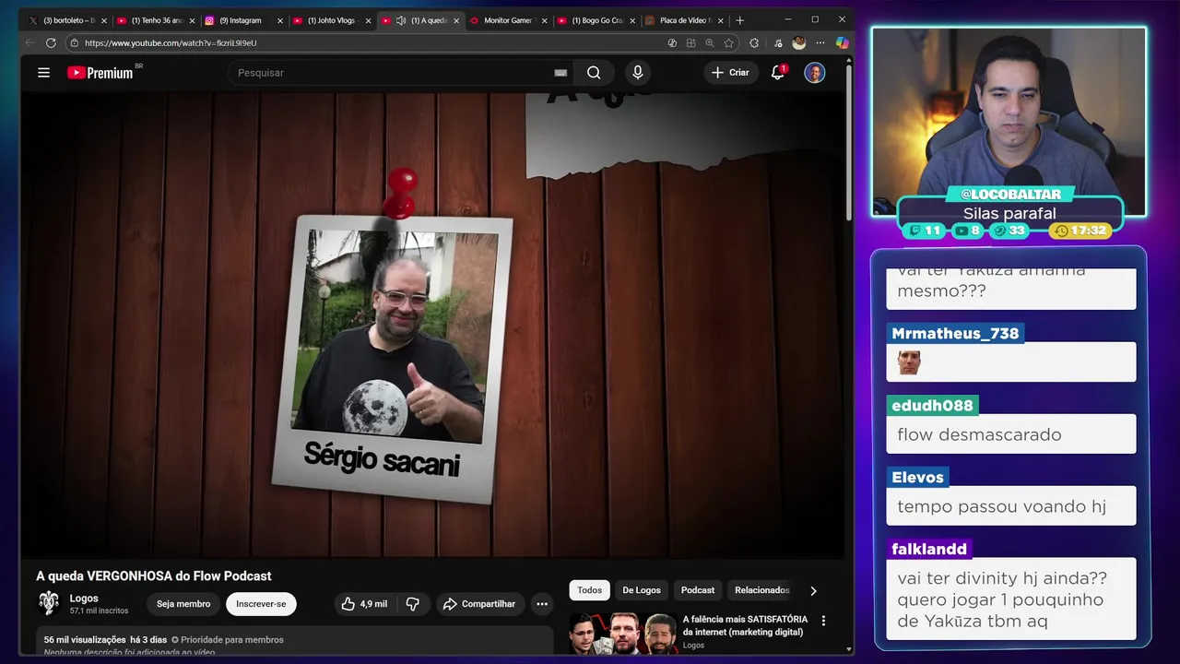Viewport: 1180px width, 664px height.
Task: Click the 17:32 timer badge on overlay
Action: 1080,231
